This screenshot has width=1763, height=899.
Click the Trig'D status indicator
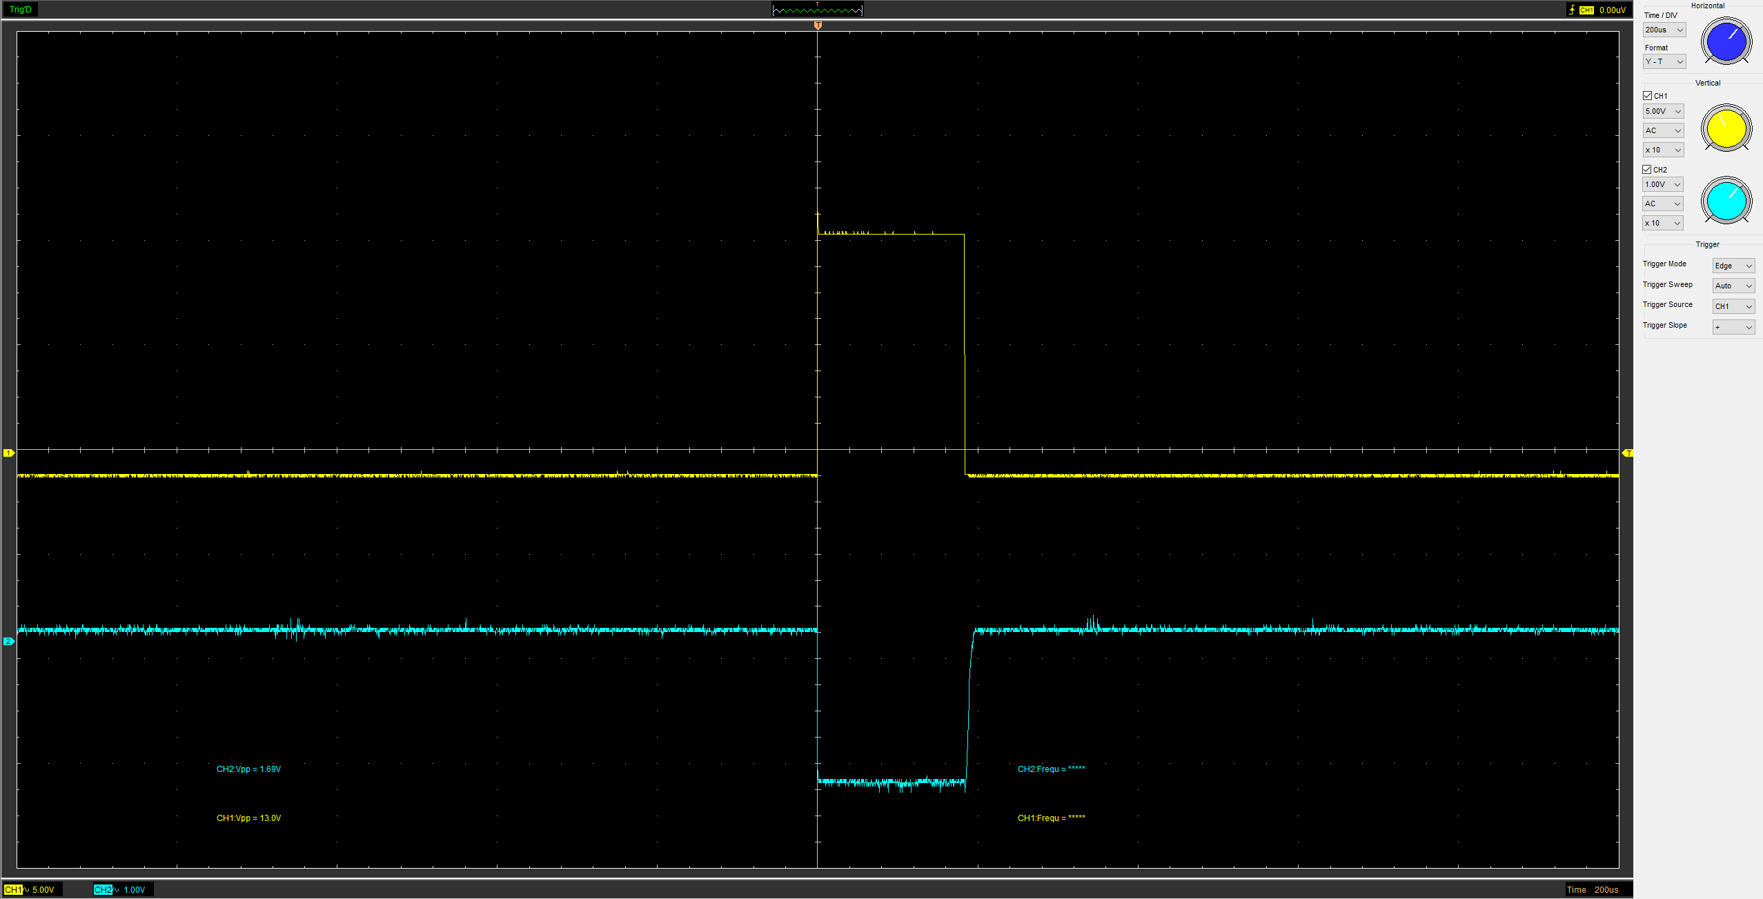(21, 10)
